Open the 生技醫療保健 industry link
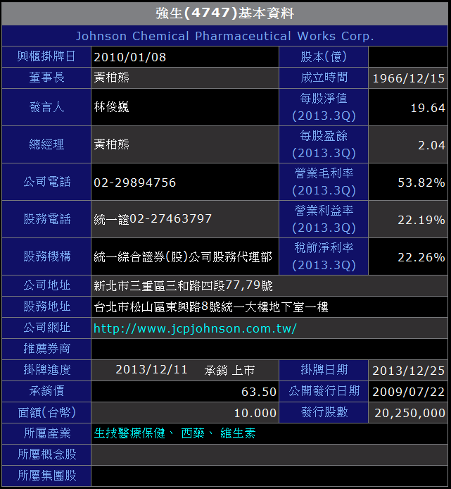The height and width of the screenshot is (489, 451). (x=129, y=433)
